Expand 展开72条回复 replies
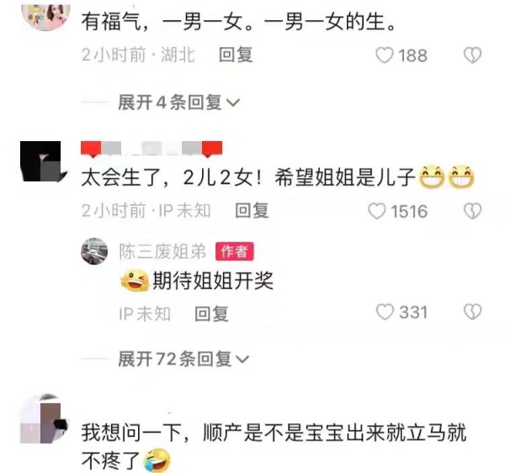This screenshot has height=473, width=505. tap(183, 359)
